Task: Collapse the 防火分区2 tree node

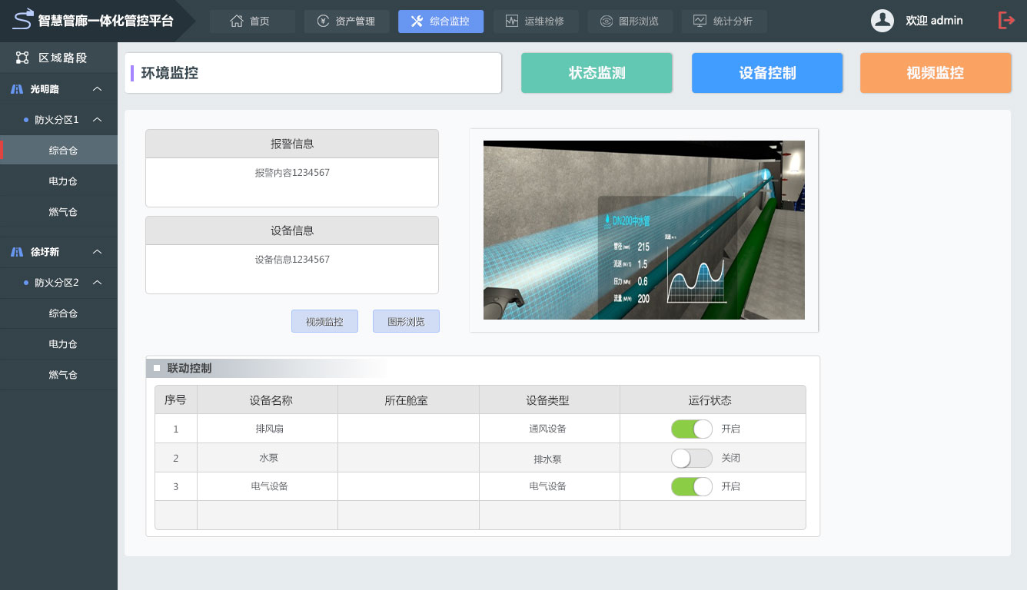Action: click(98, 283)
